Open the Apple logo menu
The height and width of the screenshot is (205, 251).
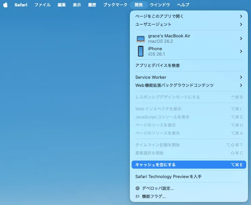(x=5, y=5)
